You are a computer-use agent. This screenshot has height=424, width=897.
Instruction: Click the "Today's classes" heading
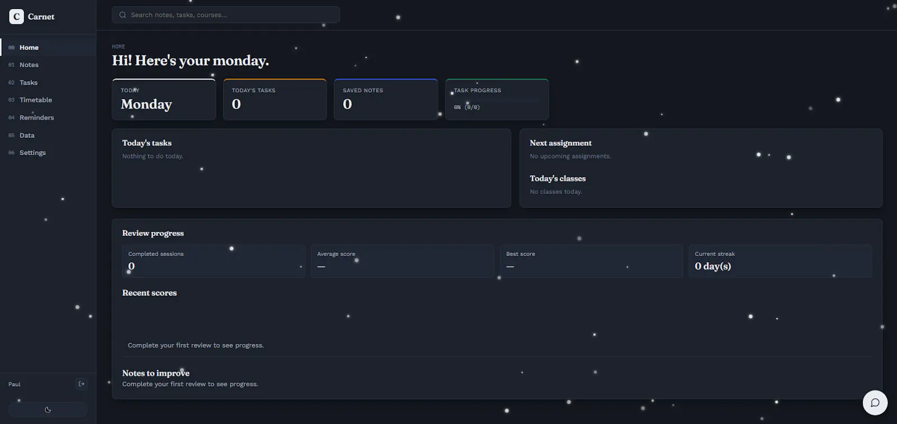558,178
